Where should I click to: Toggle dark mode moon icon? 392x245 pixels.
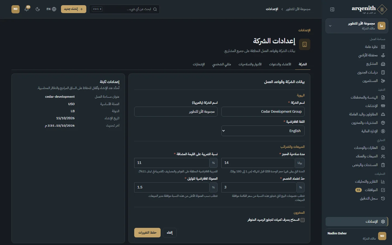[38, 9]
